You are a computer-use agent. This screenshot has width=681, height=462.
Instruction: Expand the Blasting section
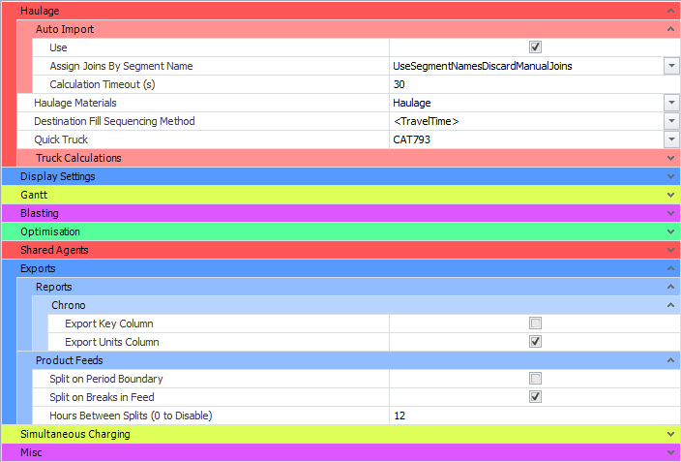(670, 213)
